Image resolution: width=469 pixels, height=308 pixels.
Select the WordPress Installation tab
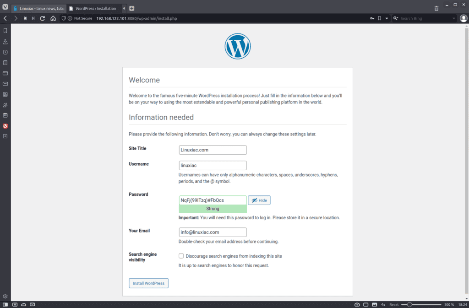(94, 8)
